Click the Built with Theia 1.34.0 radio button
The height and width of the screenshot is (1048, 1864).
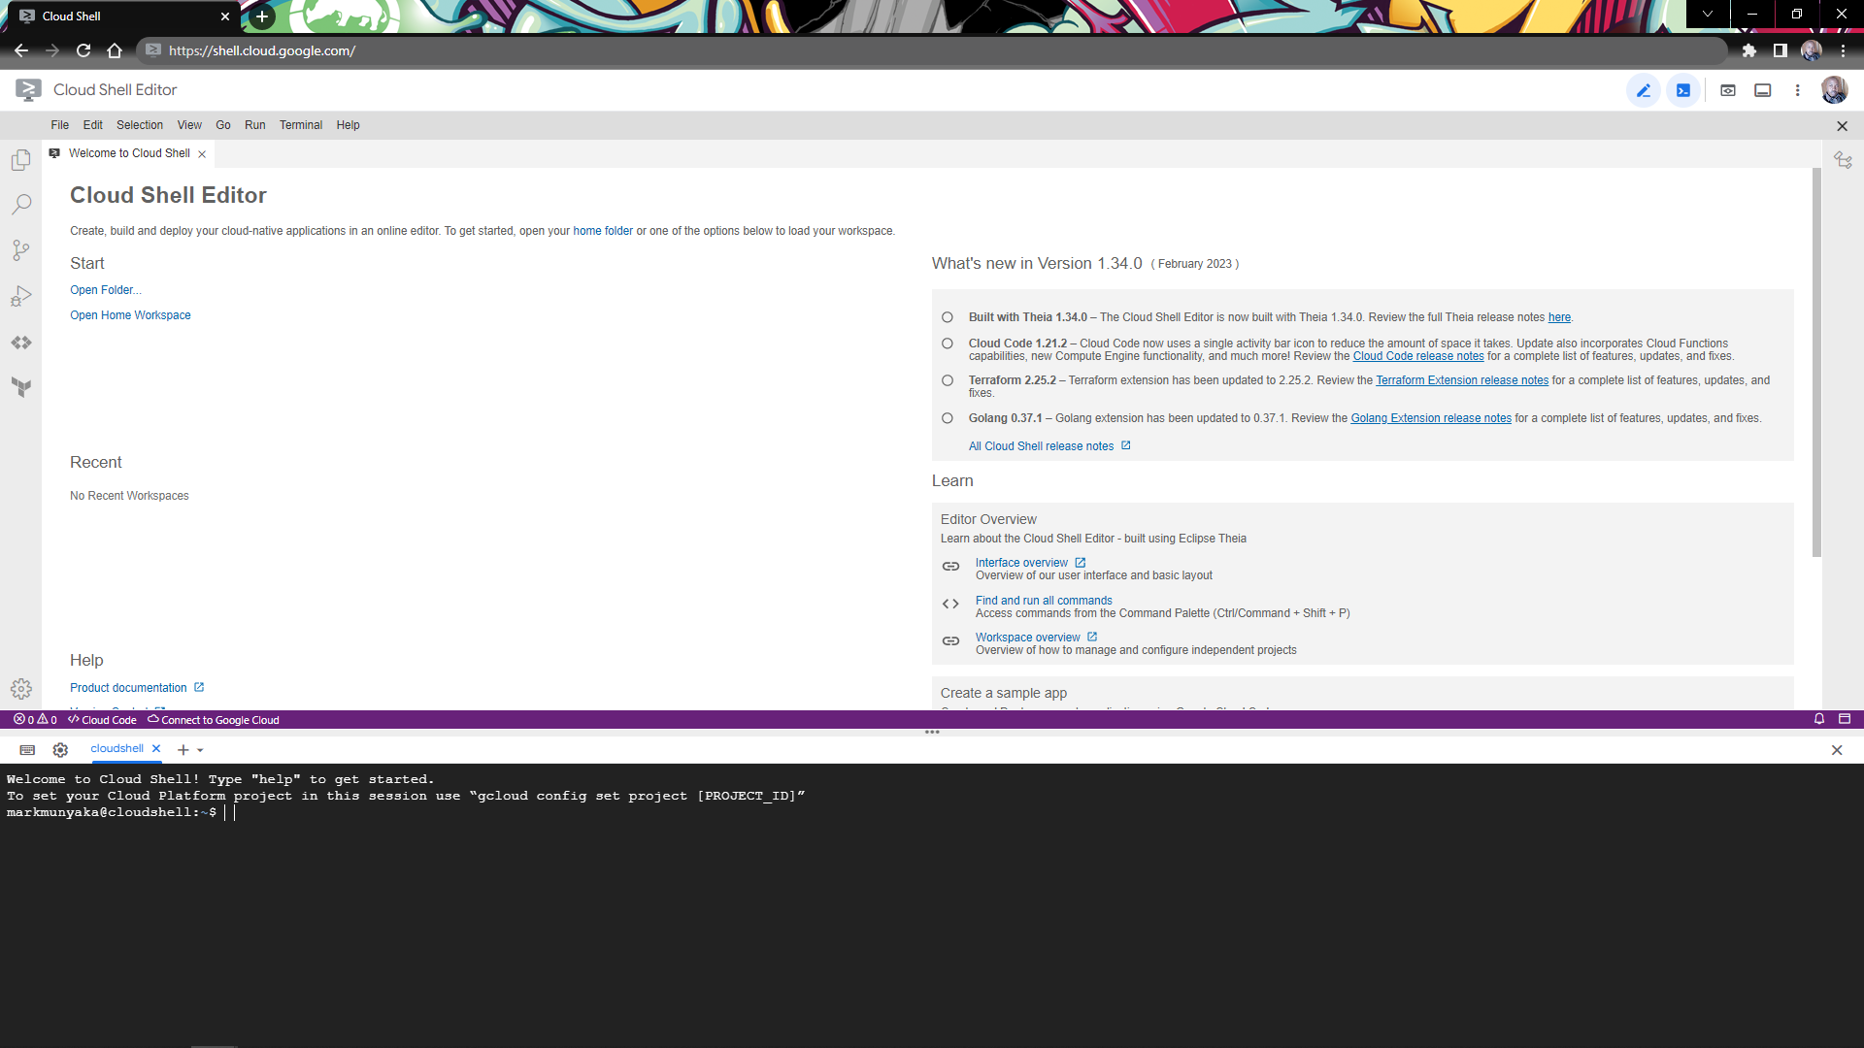click(948, 316)
